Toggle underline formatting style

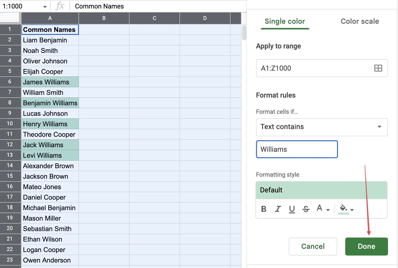pyautogui.click(x=292, y=209)
